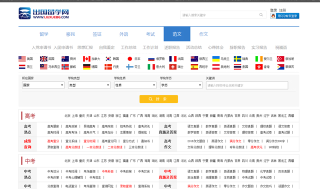The image size is (320, 189).
Task: Open the Russia flag icon
Action: tap(151, 59)
